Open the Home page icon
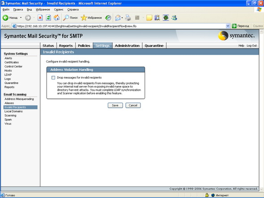Screen dimensions: 264x198 point(56,18)
